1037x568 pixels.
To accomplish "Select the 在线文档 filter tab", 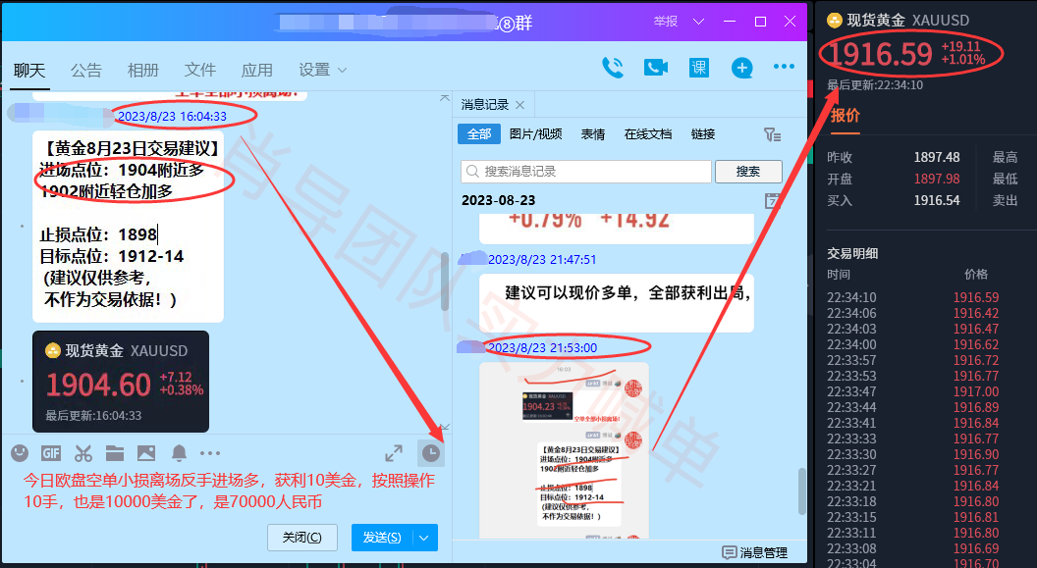I will click(648, 134).
